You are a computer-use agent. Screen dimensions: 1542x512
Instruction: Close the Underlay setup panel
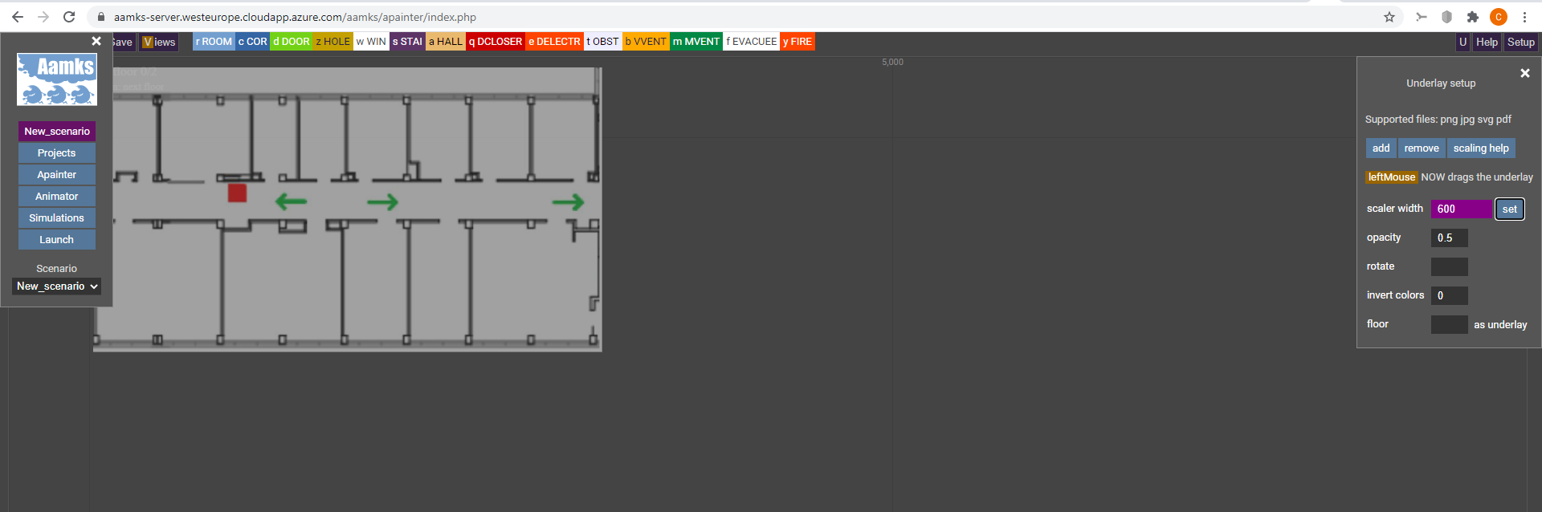tap(1524, 73)
